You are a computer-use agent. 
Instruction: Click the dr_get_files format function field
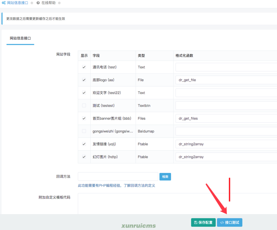pos(226,118)
